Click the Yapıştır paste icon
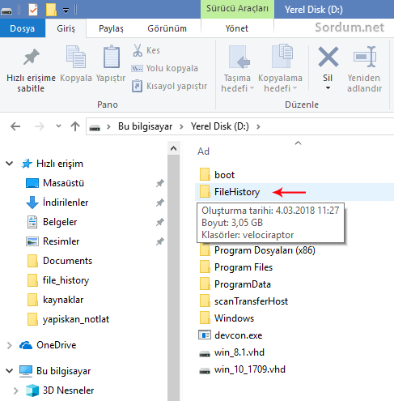The height and width of the screenshot is (401, 394). click(111, 57)
